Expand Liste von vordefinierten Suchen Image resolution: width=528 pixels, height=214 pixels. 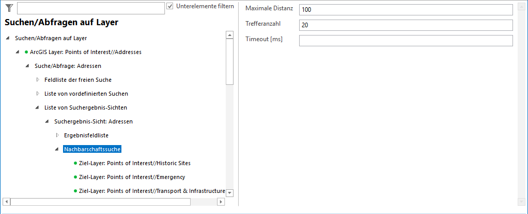coord(37,94)
